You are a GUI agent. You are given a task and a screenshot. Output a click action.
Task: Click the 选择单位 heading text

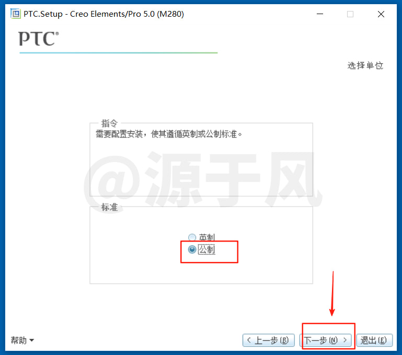(x=365, y=65)
